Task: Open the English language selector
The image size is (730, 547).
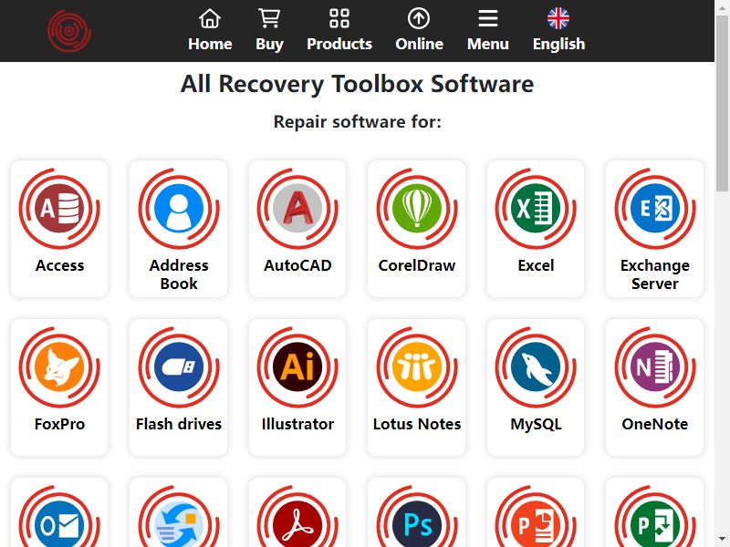Action: tap(558, 44)
